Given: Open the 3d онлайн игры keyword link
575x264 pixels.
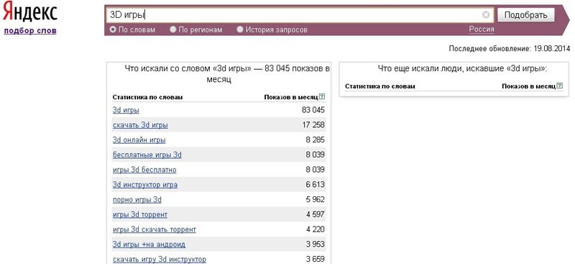Looking at the screenshot, I should pyautogui.click(x=139, y=140).
